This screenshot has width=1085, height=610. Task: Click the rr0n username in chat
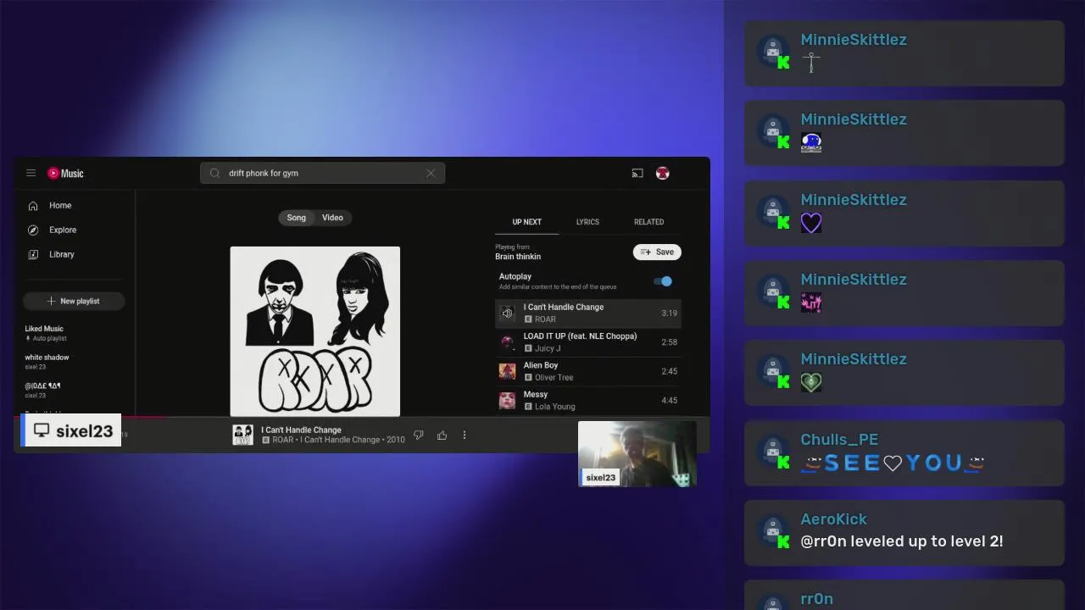[x=816, y=599]
